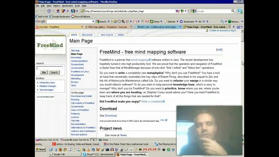The width and height of the screenshot is (279, 157).
Task: Open the Asked questions sidebar link
Action: point(79,61)
